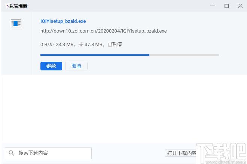
Task: Maximize the 下载管理器 window
Action: pyautogui.click(x=226, y=6)
